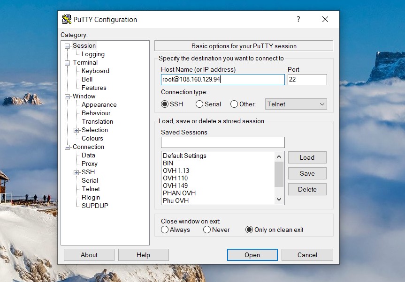Expand the Selection tree node
This screenshot has height=282, width=405.
tap(76, 130)
